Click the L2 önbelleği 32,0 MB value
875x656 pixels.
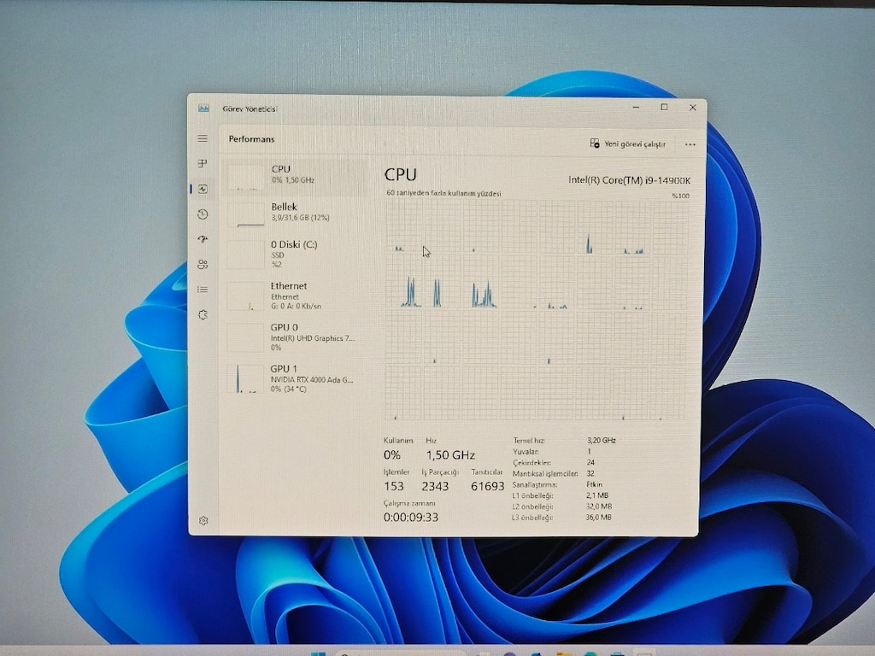tap(599, 507)
